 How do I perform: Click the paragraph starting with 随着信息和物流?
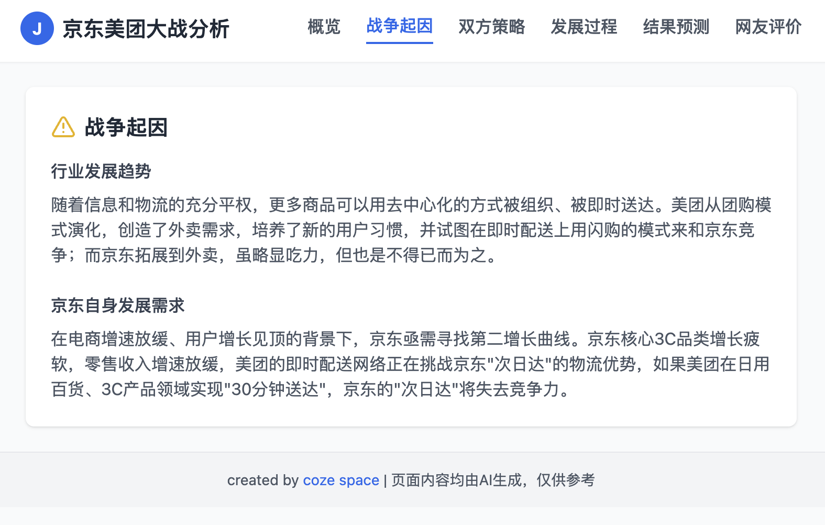(x=411, y=230)
